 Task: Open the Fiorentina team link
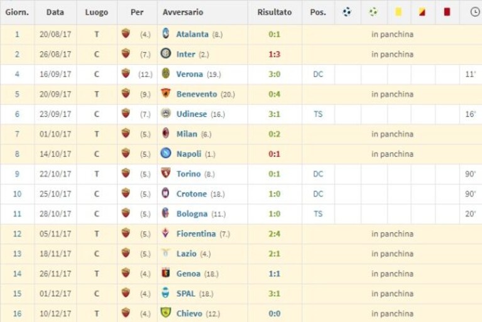tap(196, 233)
